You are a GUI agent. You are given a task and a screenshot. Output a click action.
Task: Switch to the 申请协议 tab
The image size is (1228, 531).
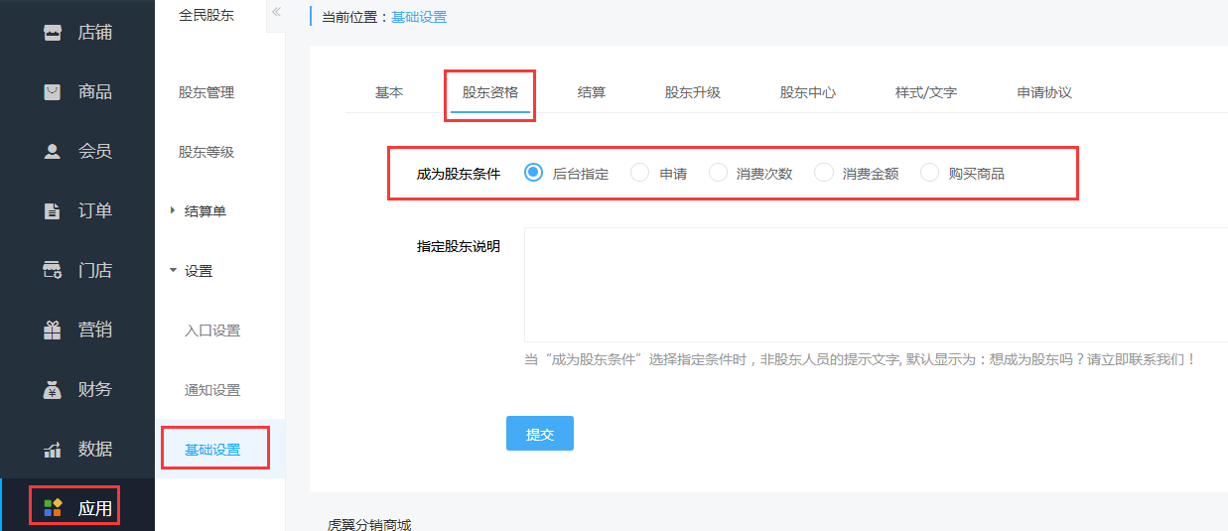[1044, 92]
